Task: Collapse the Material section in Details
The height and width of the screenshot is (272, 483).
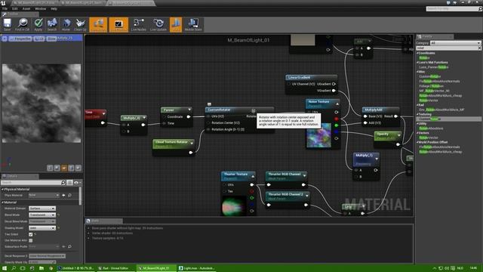Action: pos(3,202)
